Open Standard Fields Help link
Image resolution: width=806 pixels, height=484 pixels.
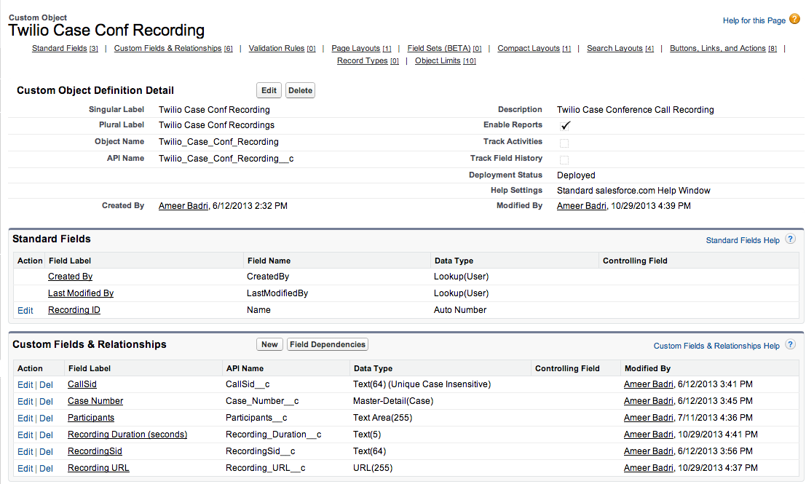click(x=743, y=240)
